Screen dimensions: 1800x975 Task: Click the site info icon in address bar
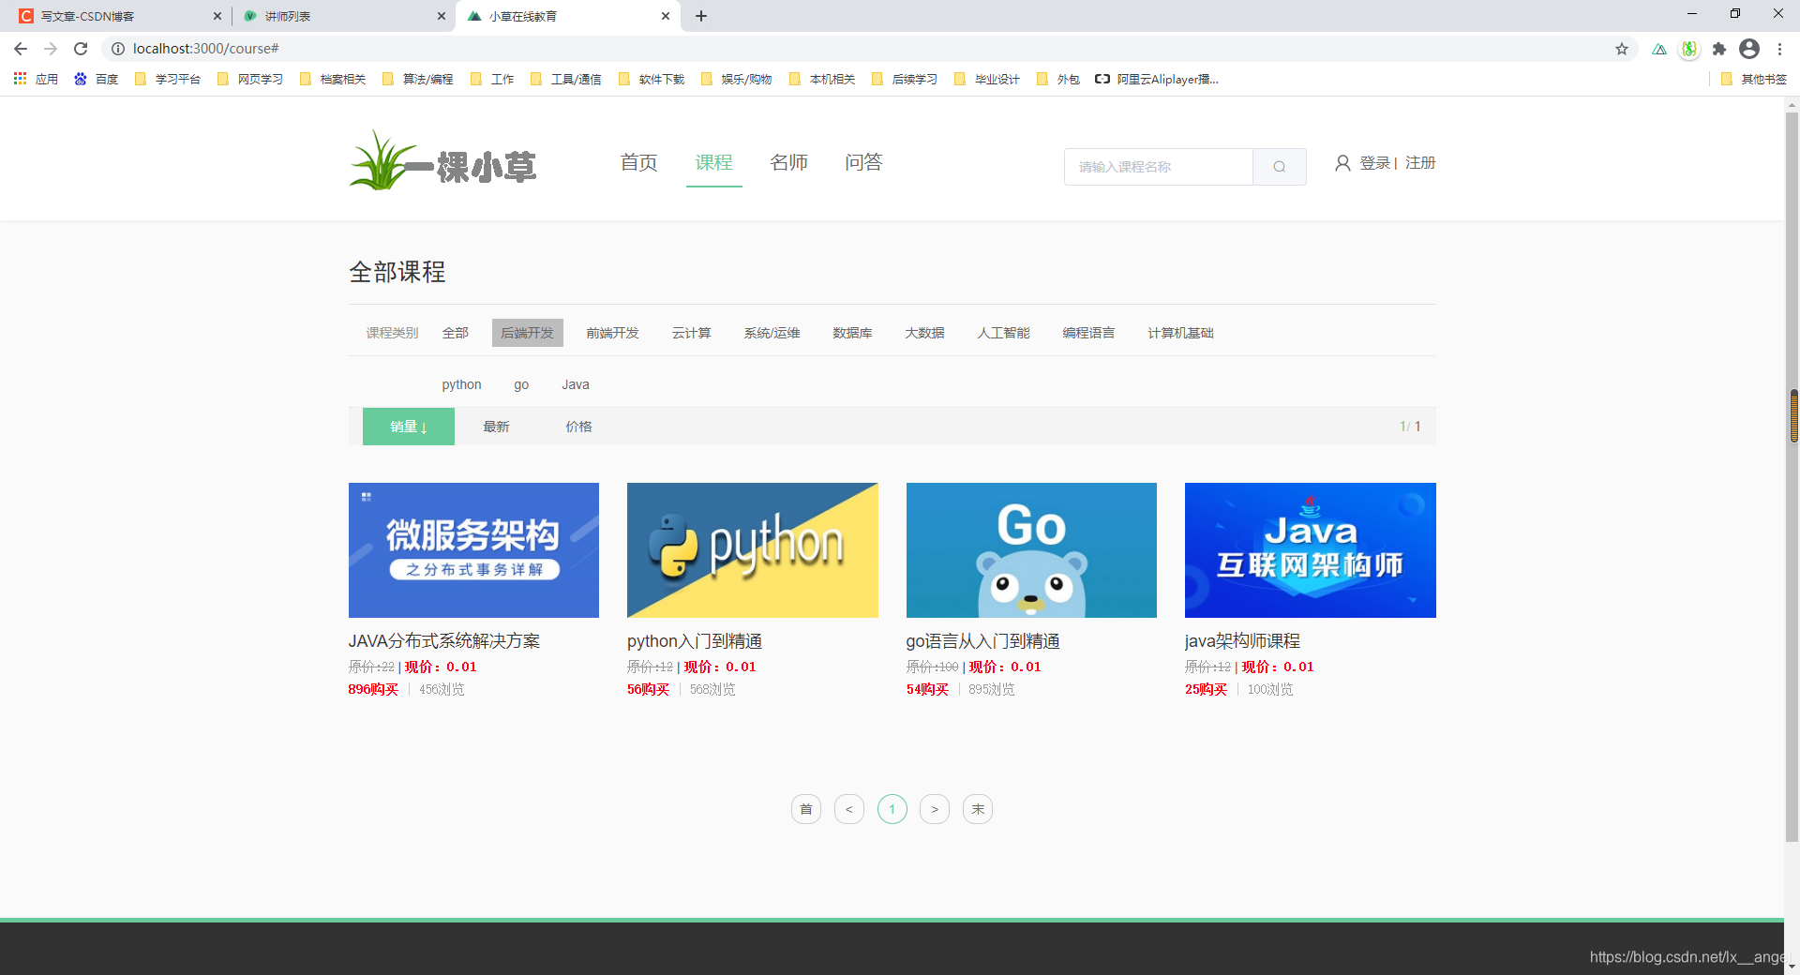118,49
